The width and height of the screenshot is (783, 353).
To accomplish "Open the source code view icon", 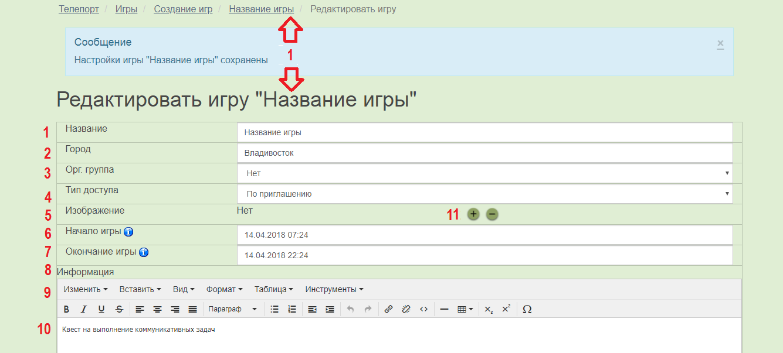I will click(423, 309).
